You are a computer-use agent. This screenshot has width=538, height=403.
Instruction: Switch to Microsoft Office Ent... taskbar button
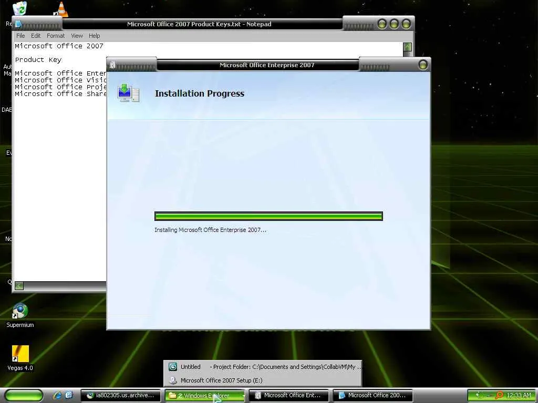pyautogui.click(x=288, y=396)
